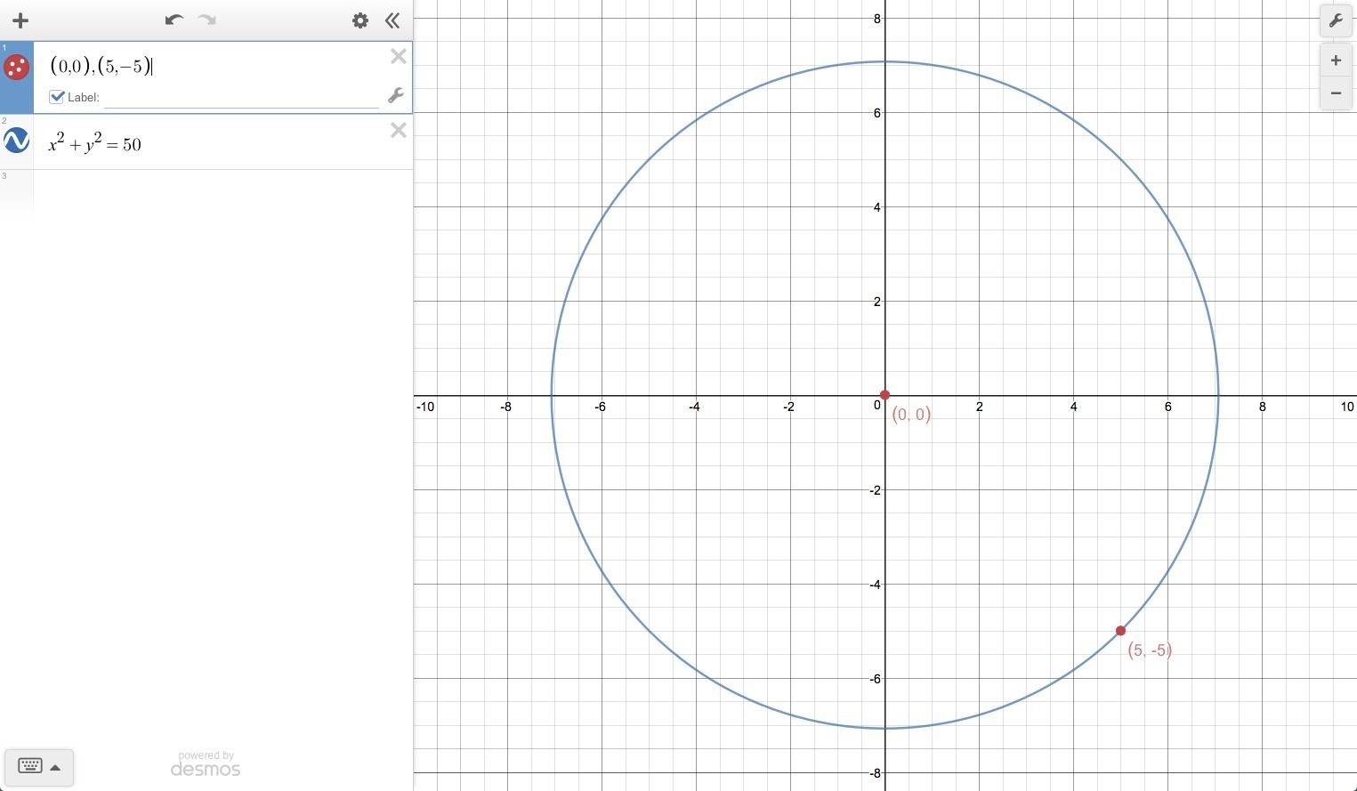Image resolution: width=1357 pixels, height=791 pixels.
Task: Click the redo arrow
Action: (x=207, y=20)
